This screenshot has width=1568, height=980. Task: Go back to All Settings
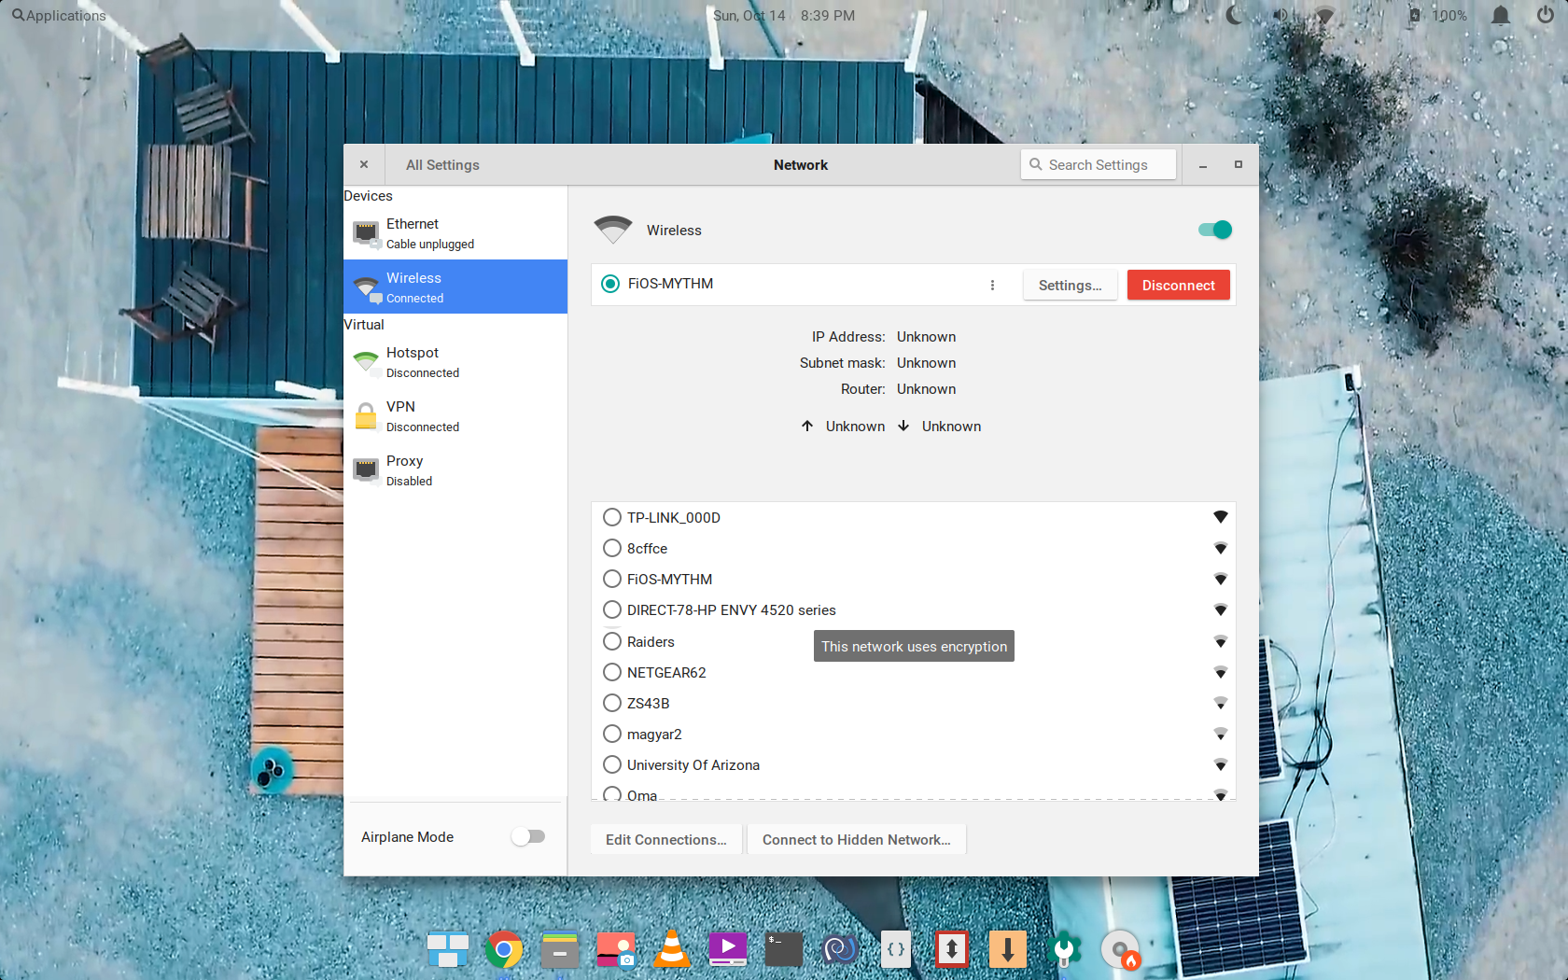pos(442,164)
